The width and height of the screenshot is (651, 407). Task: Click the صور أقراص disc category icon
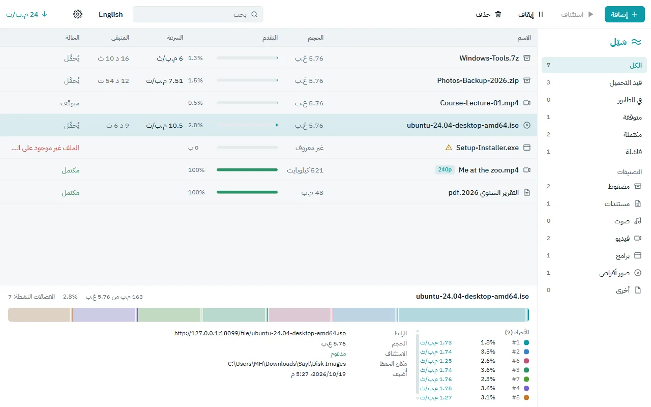click(x=638, y=273)
